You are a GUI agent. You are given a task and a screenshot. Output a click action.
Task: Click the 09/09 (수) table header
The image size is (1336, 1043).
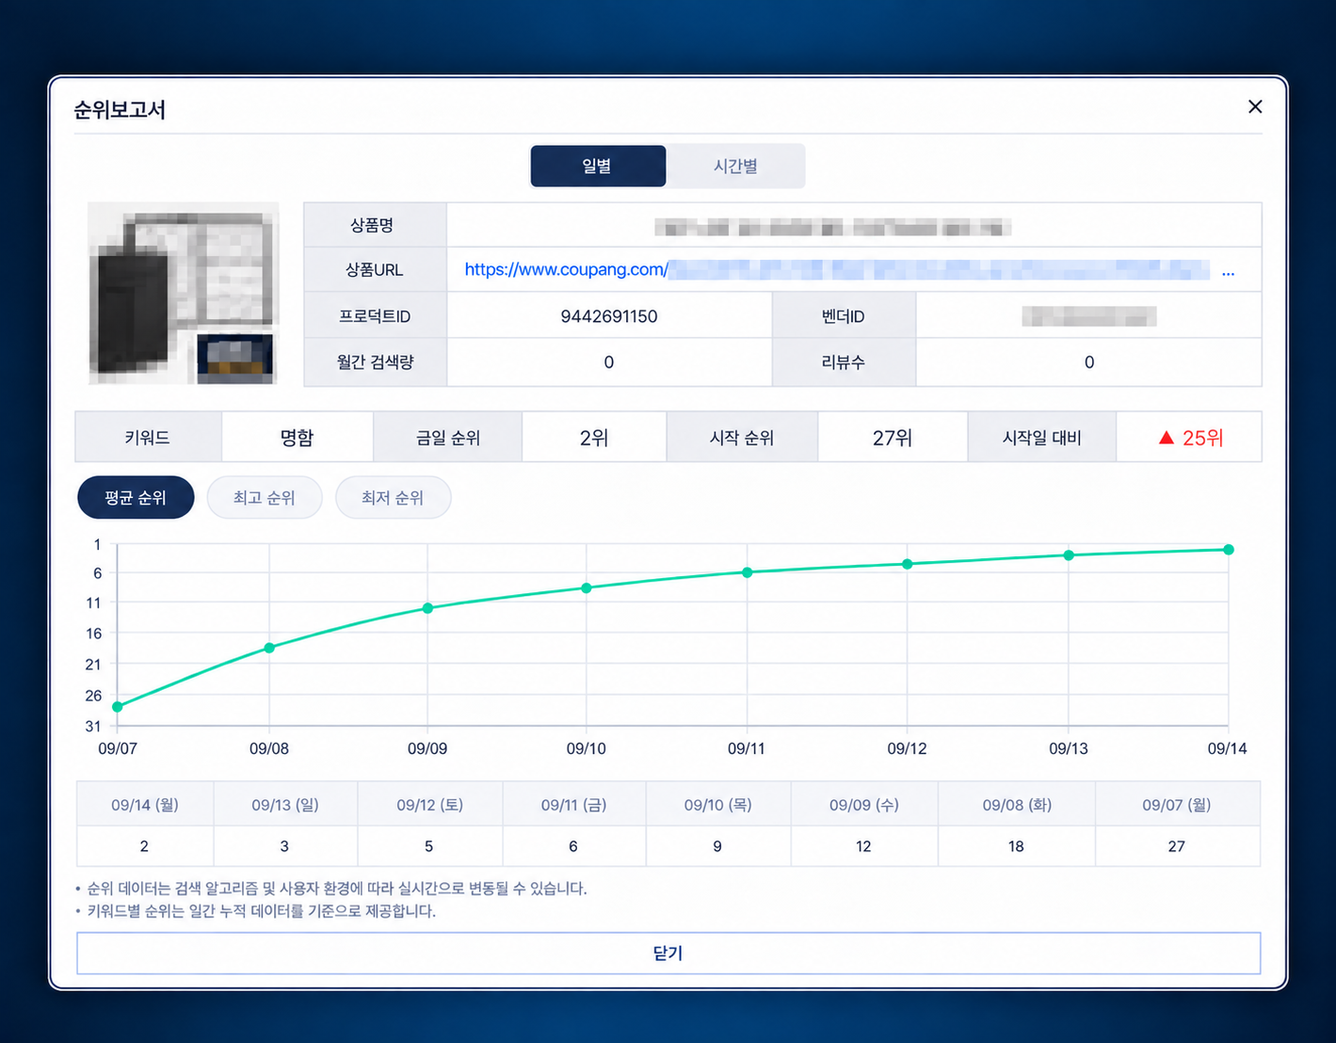coord(864,805)
